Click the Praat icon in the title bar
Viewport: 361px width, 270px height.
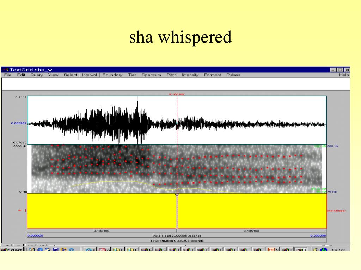click(6, 70)
